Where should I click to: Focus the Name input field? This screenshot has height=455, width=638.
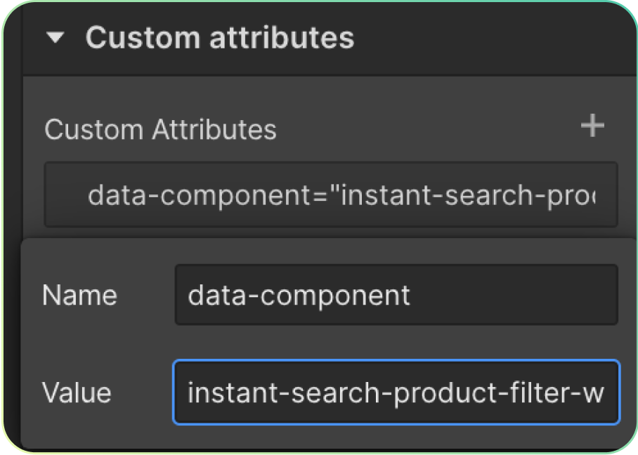point(396,295)
